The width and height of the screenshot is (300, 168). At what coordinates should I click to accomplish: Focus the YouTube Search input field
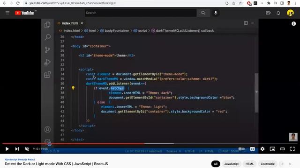141,13
